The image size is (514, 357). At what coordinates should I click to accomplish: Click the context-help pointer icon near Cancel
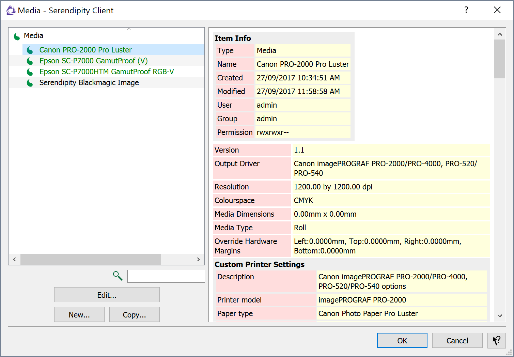click(497, 340)
